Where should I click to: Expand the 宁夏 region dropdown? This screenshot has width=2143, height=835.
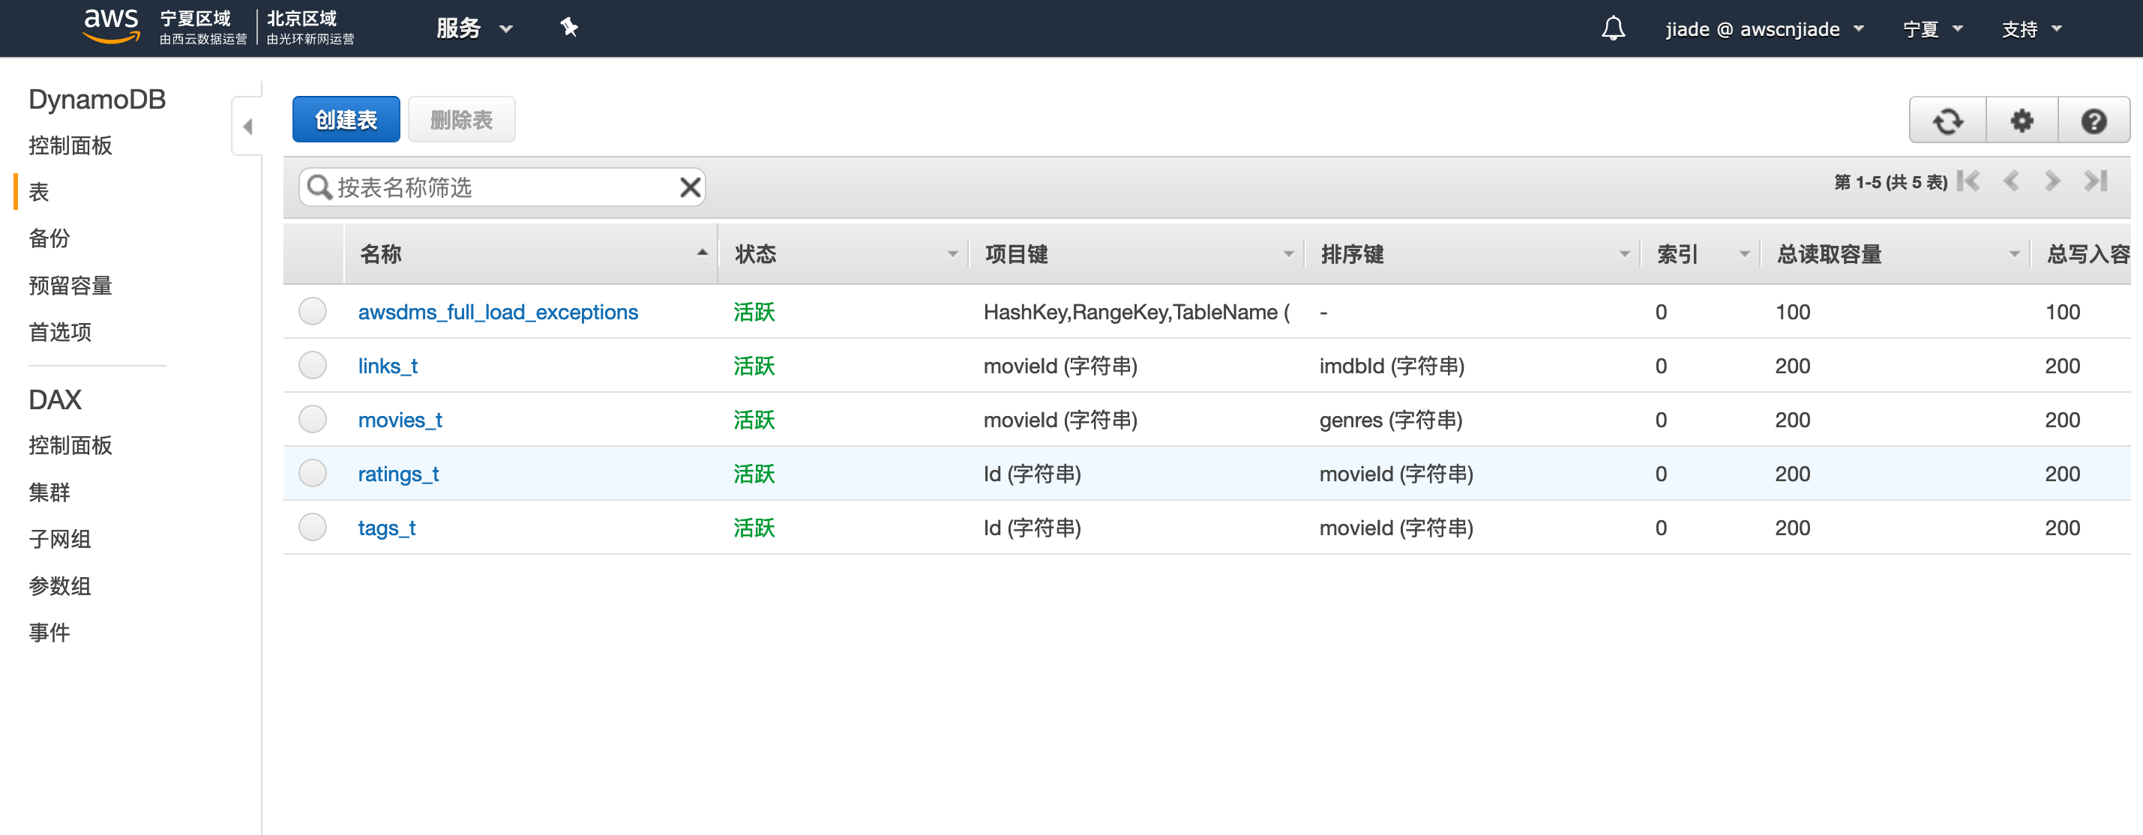(x=1932, y=29)
